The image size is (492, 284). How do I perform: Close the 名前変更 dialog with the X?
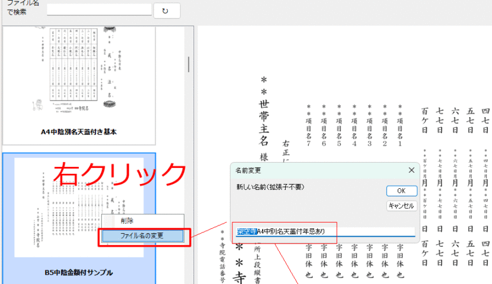[411, 170]
